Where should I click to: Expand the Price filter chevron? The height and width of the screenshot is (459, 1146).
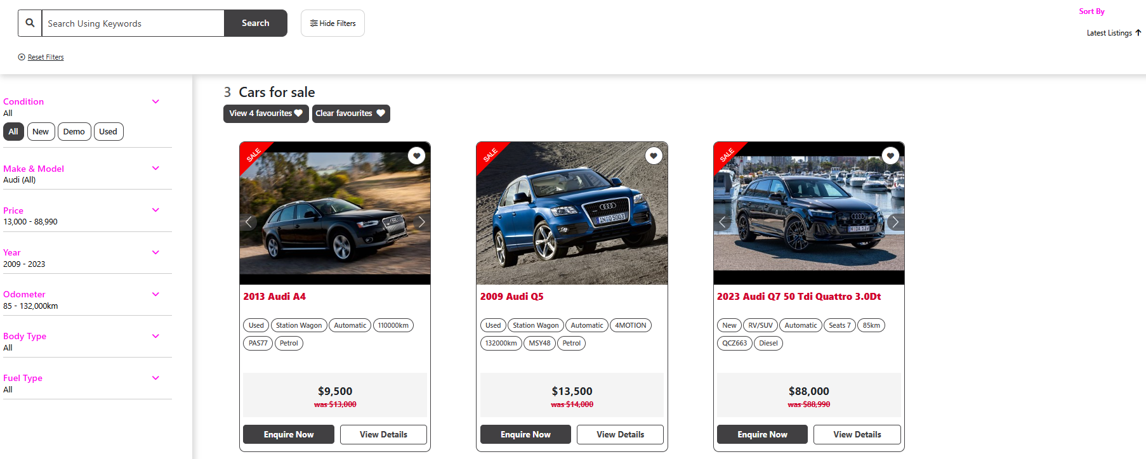[x=155, y=210]
